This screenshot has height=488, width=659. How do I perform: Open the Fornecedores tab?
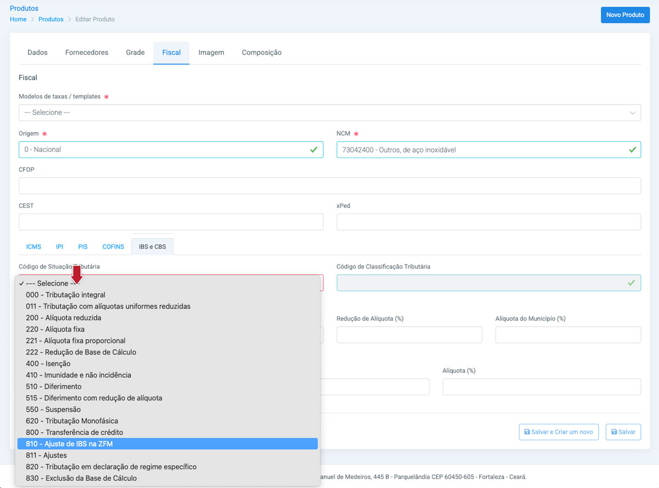point(87,53)
